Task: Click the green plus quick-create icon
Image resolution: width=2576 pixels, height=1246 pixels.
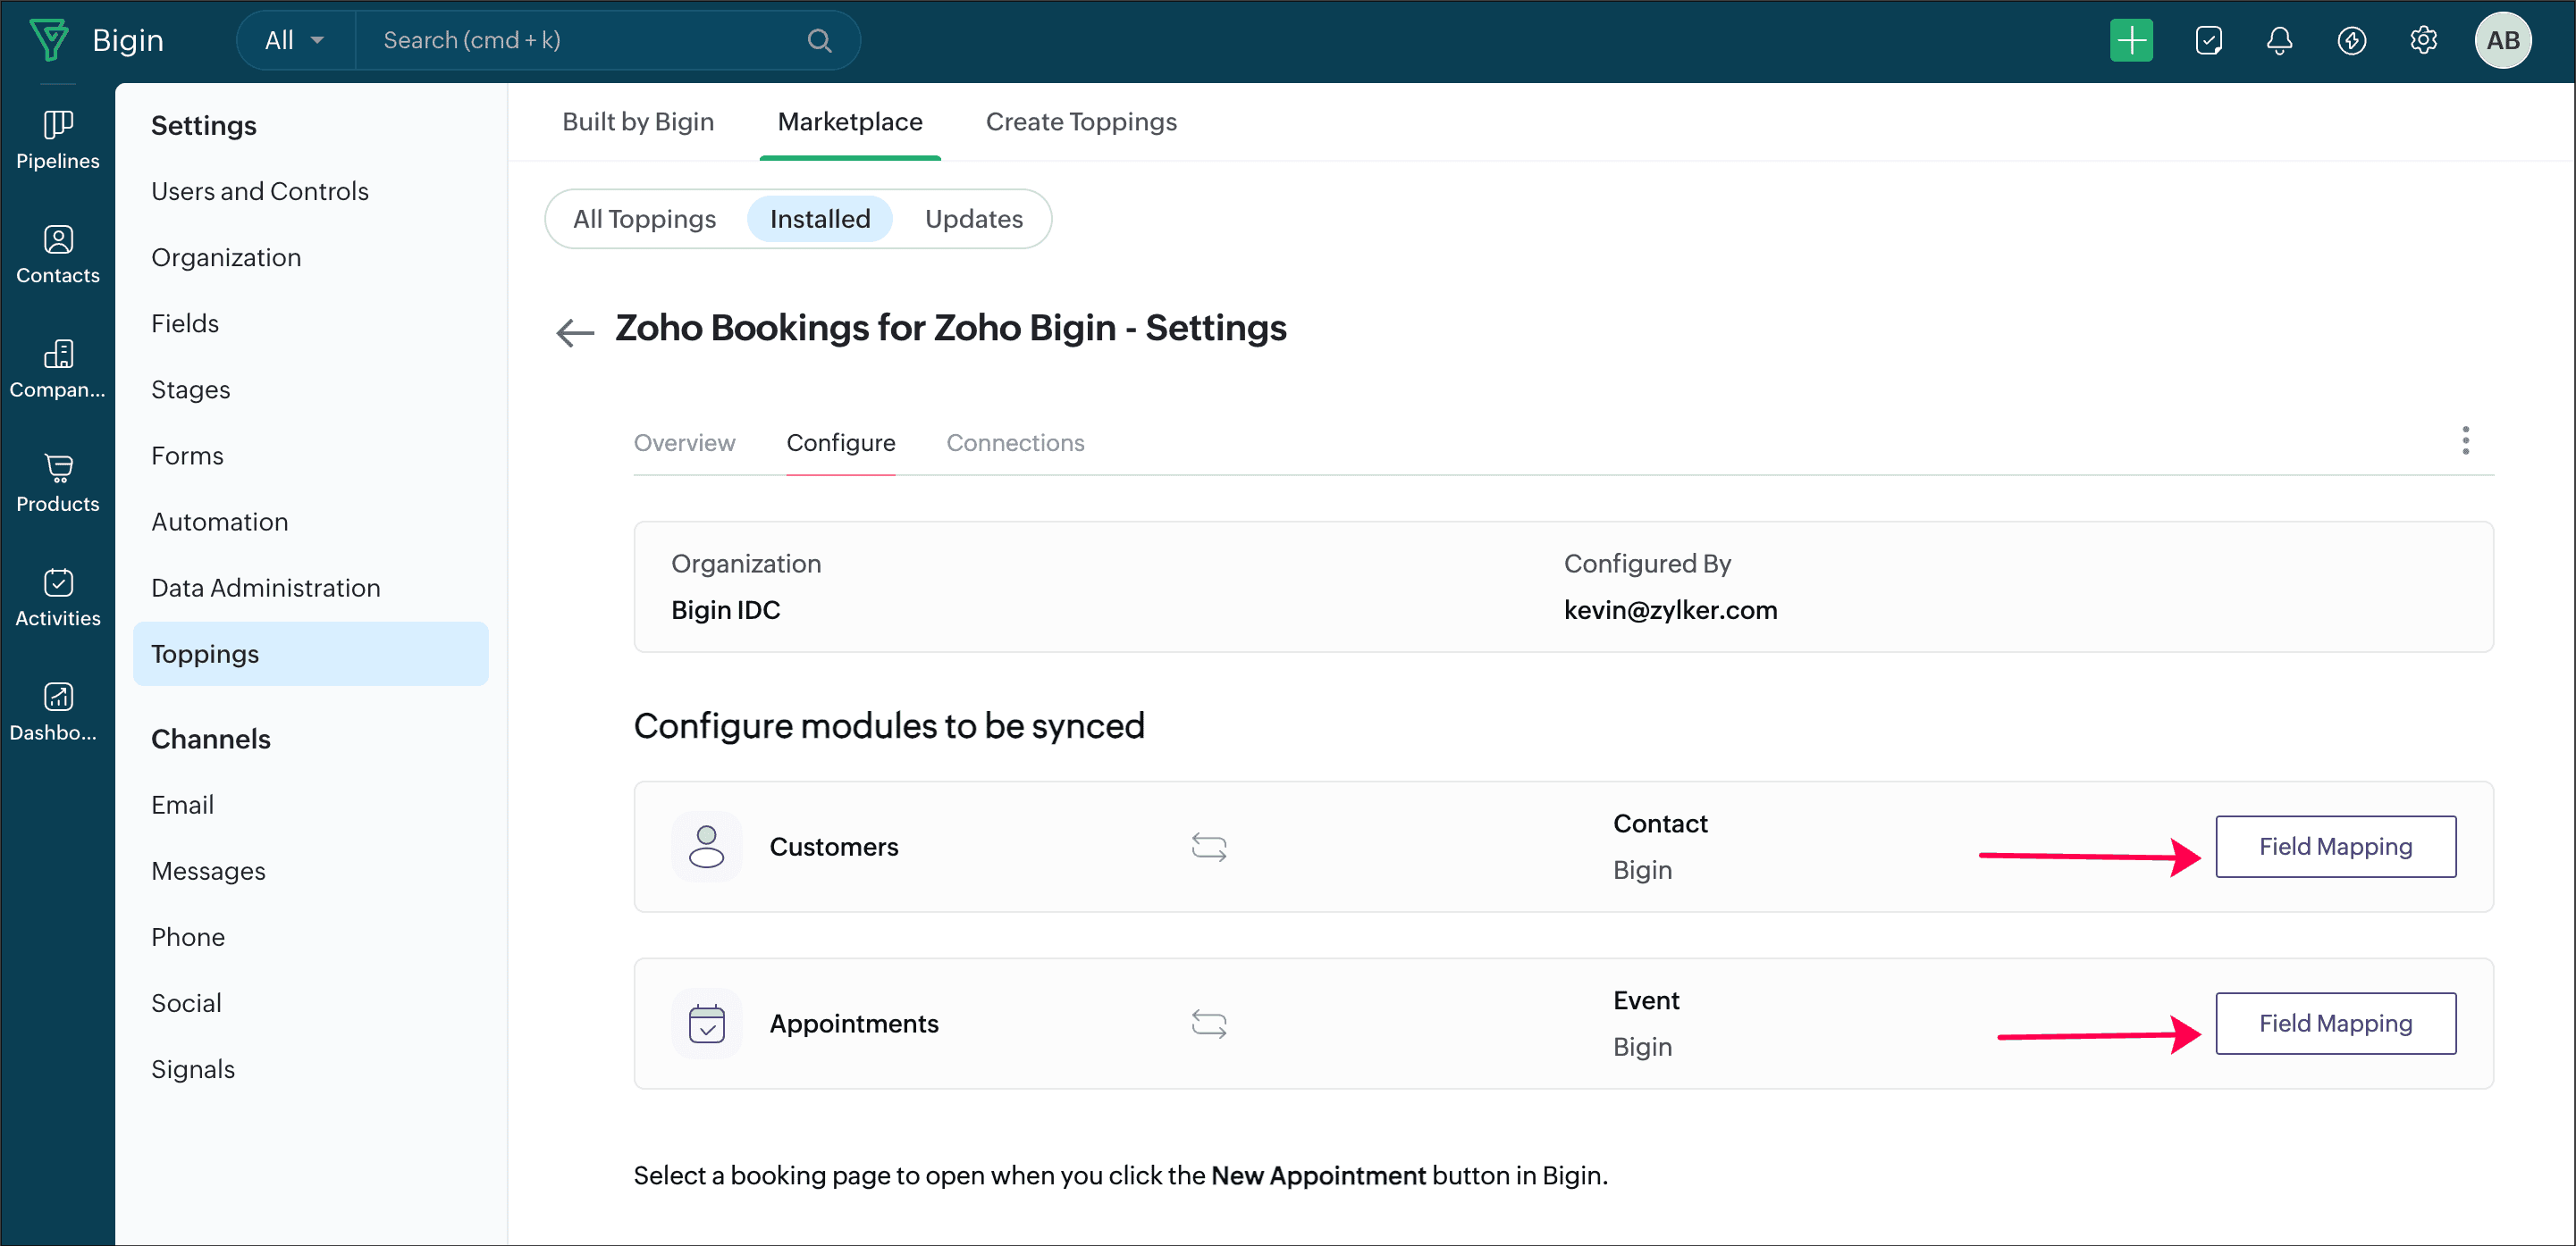Action: click(2130, 40)
